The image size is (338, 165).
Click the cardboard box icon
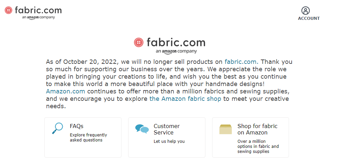226,129
